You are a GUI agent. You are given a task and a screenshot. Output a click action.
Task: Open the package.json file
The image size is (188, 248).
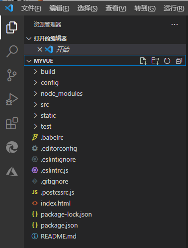point(105,225)
